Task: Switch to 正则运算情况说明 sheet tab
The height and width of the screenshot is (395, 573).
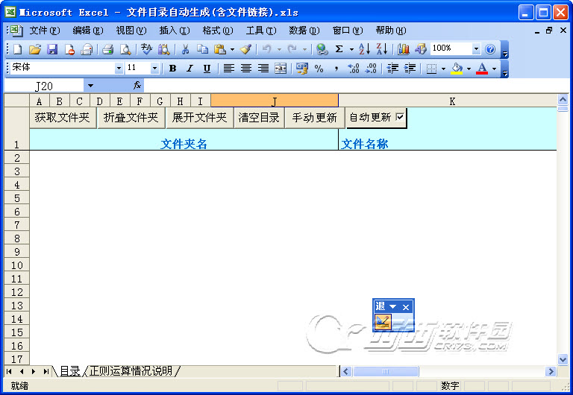Action: (131, 371)
